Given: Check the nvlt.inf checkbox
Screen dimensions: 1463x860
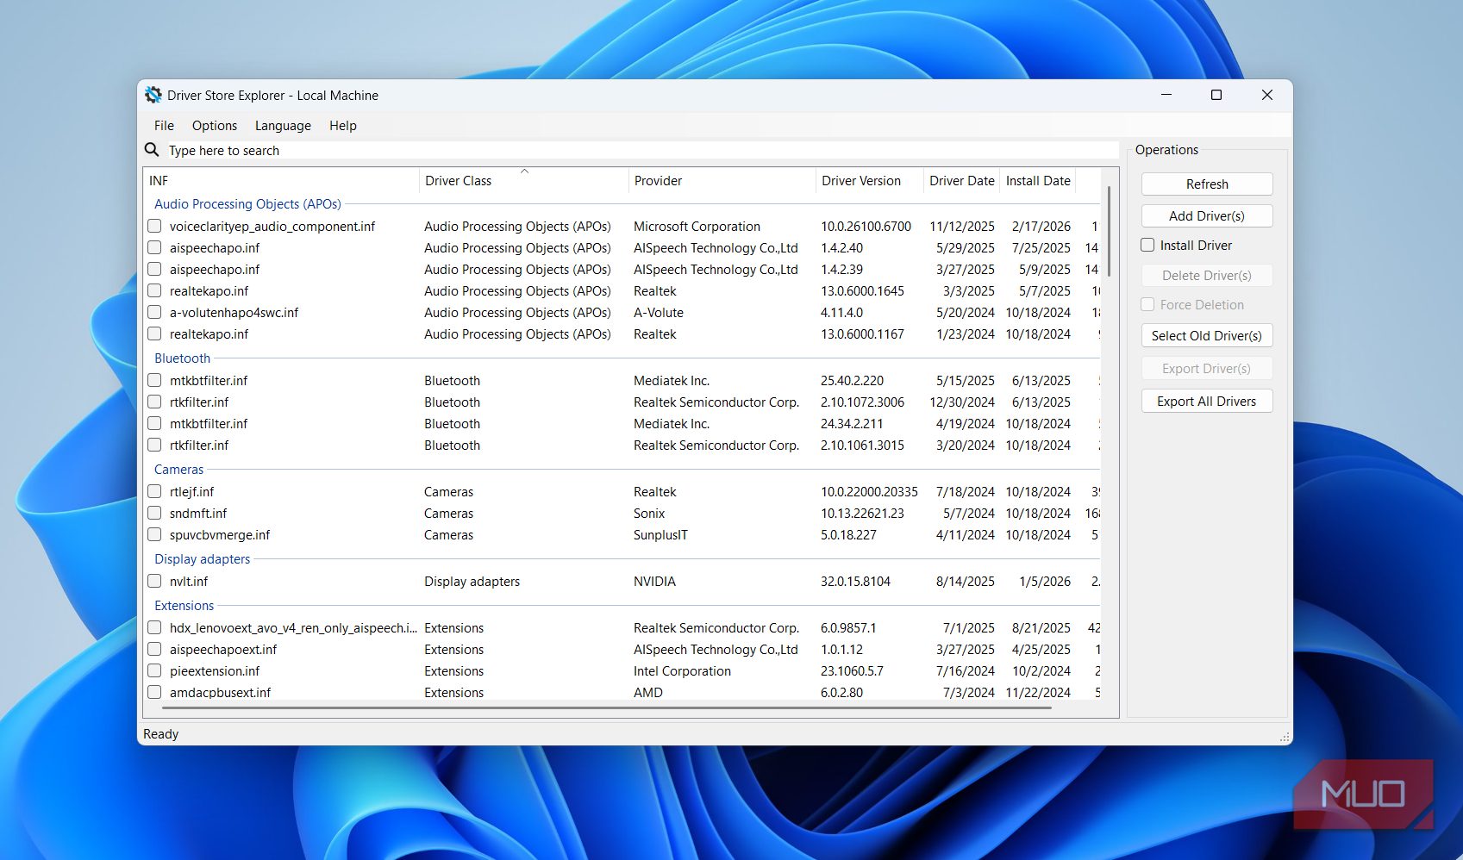Looking at the screenshot, I should click(x=154, y=581).
